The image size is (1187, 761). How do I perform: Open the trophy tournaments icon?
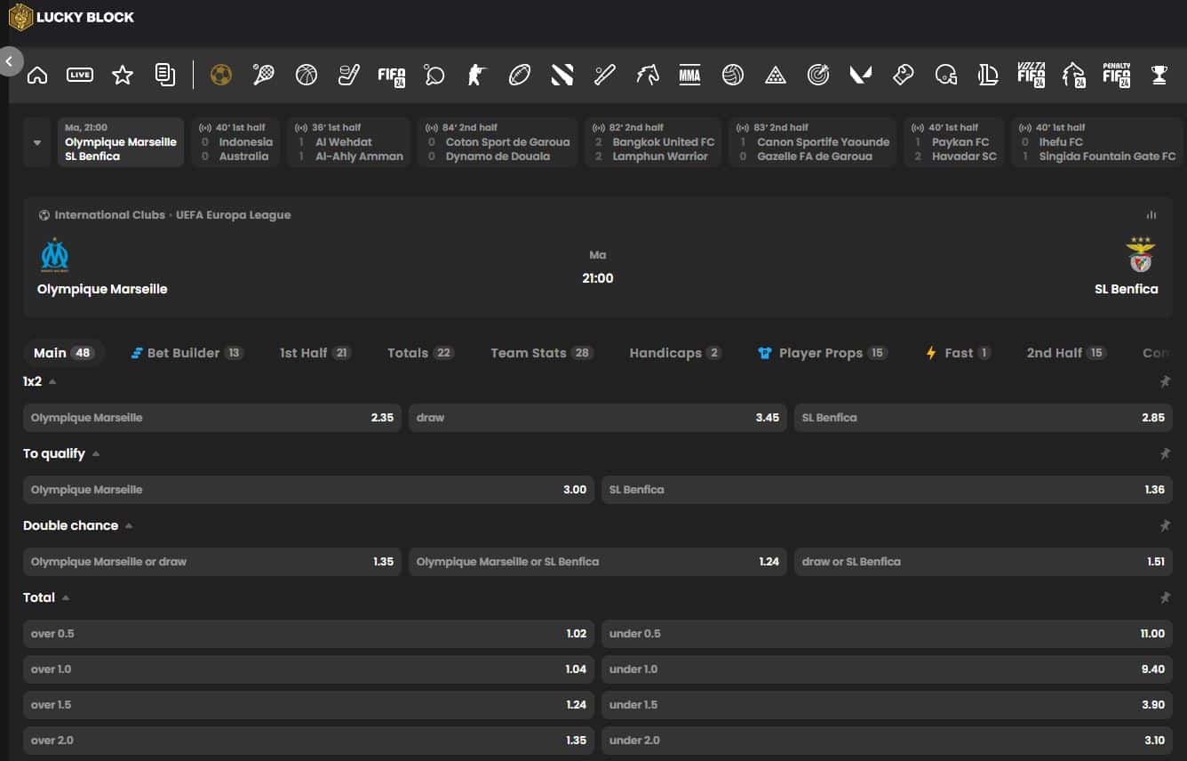[1159, 75]
